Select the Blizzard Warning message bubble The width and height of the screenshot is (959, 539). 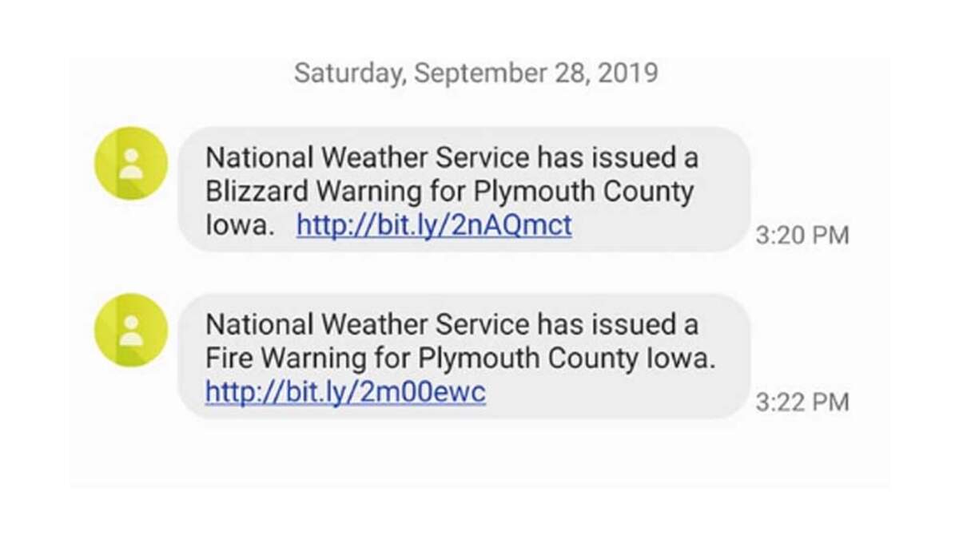(x=464, y=190)
